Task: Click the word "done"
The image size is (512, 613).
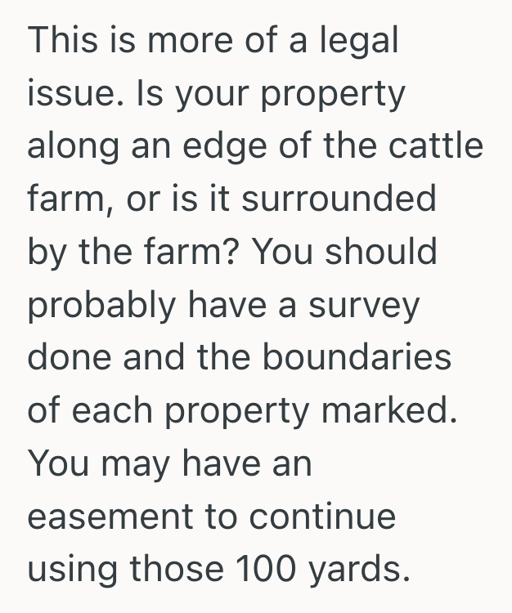Action: (x=68, y=357)
